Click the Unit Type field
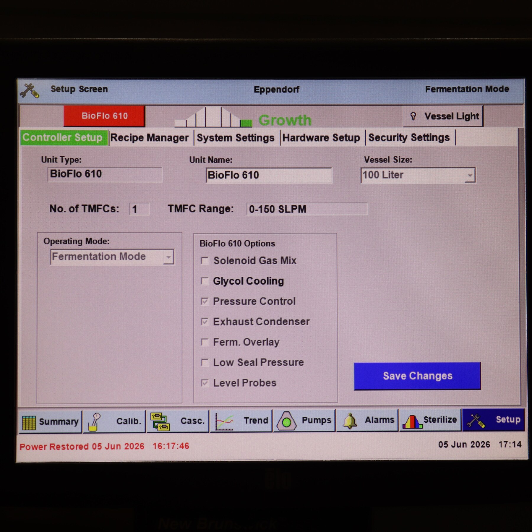The width and height of the screenshot is (532, 532). pyautogui.click(x=105, y=174)
